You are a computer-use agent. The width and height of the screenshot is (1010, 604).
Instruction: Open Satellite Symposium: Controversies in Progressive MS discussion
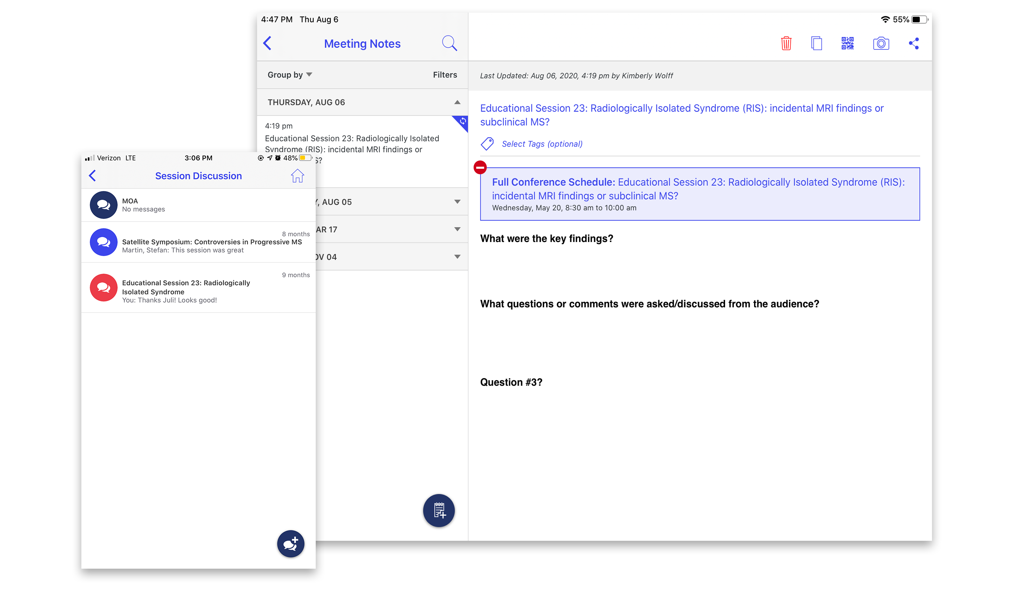point(198,242)
